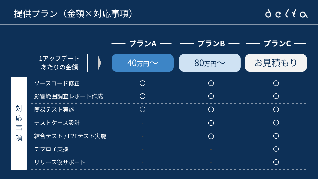Select the 40万円〜 price button

(x=142, y=63)
